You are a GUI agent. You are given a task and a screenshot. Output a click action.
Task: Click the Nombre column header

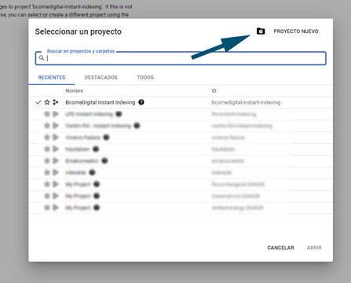pos(75,90)
